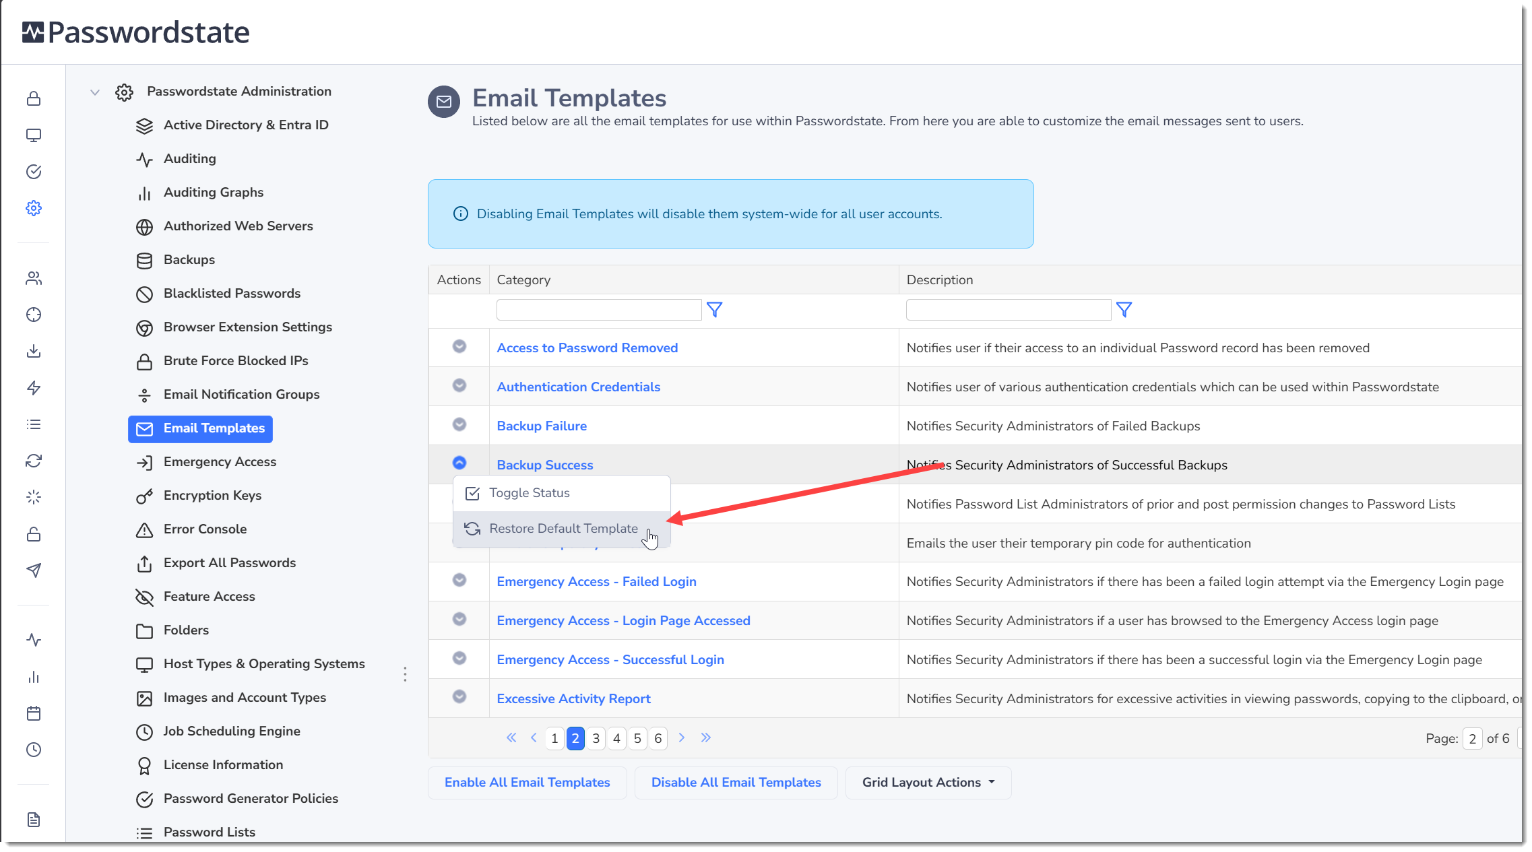Screen dimensions: 1532x852
Task: Open Excessive Activity Report template link
Action: point(573,698)
